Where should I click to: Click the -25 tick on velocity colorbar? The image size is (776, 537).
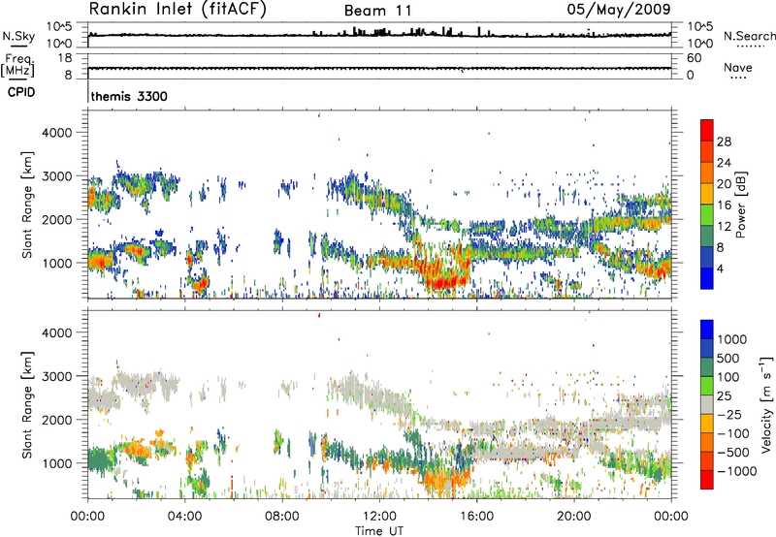click(729, 415)
